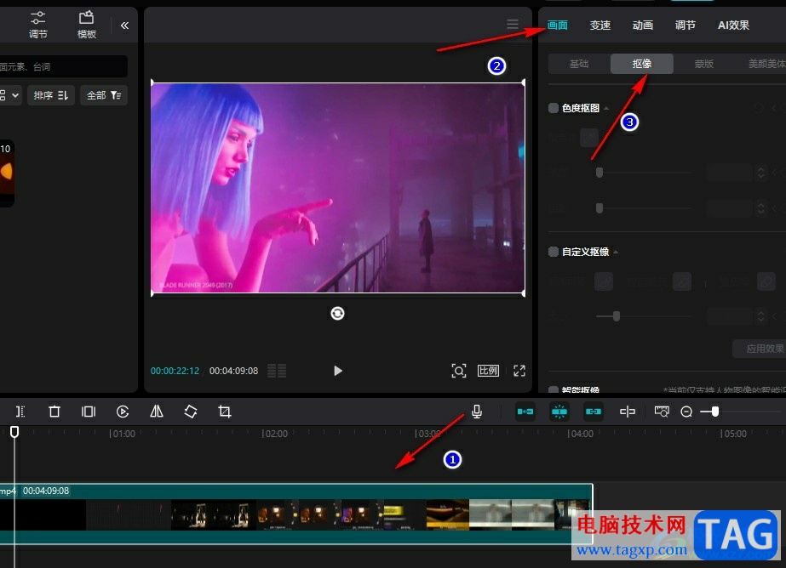Click the delete clip trash icon
786x568 pixels.
(55, 412)
